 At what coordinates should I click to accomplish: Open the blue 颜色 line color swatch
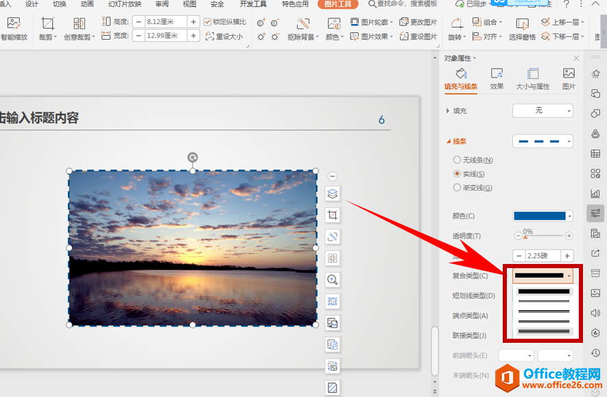pos(543,216)
